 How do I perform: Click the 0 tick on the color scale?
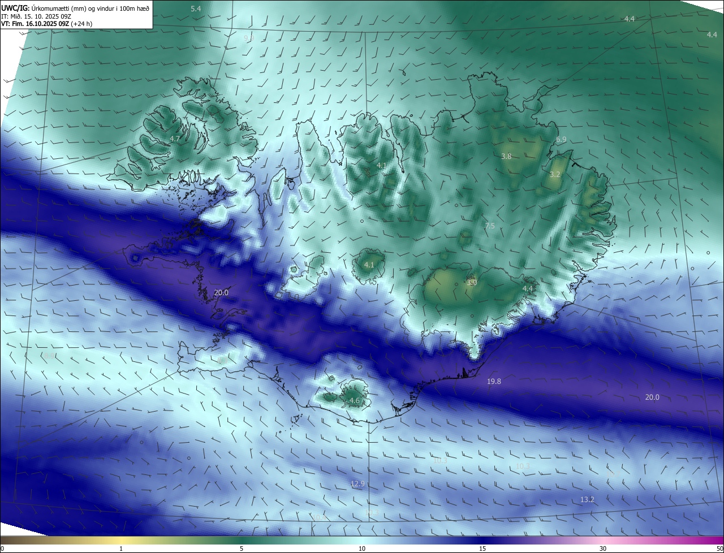(x=2, y=548)
